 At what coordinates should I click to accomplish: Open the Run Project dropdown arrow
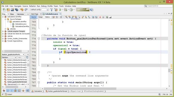pyautogui.click(x=63, y=10)
